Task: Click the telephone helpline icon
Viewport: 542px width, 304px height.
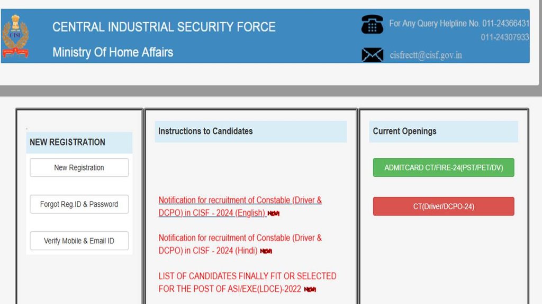Action: point(372,24)
